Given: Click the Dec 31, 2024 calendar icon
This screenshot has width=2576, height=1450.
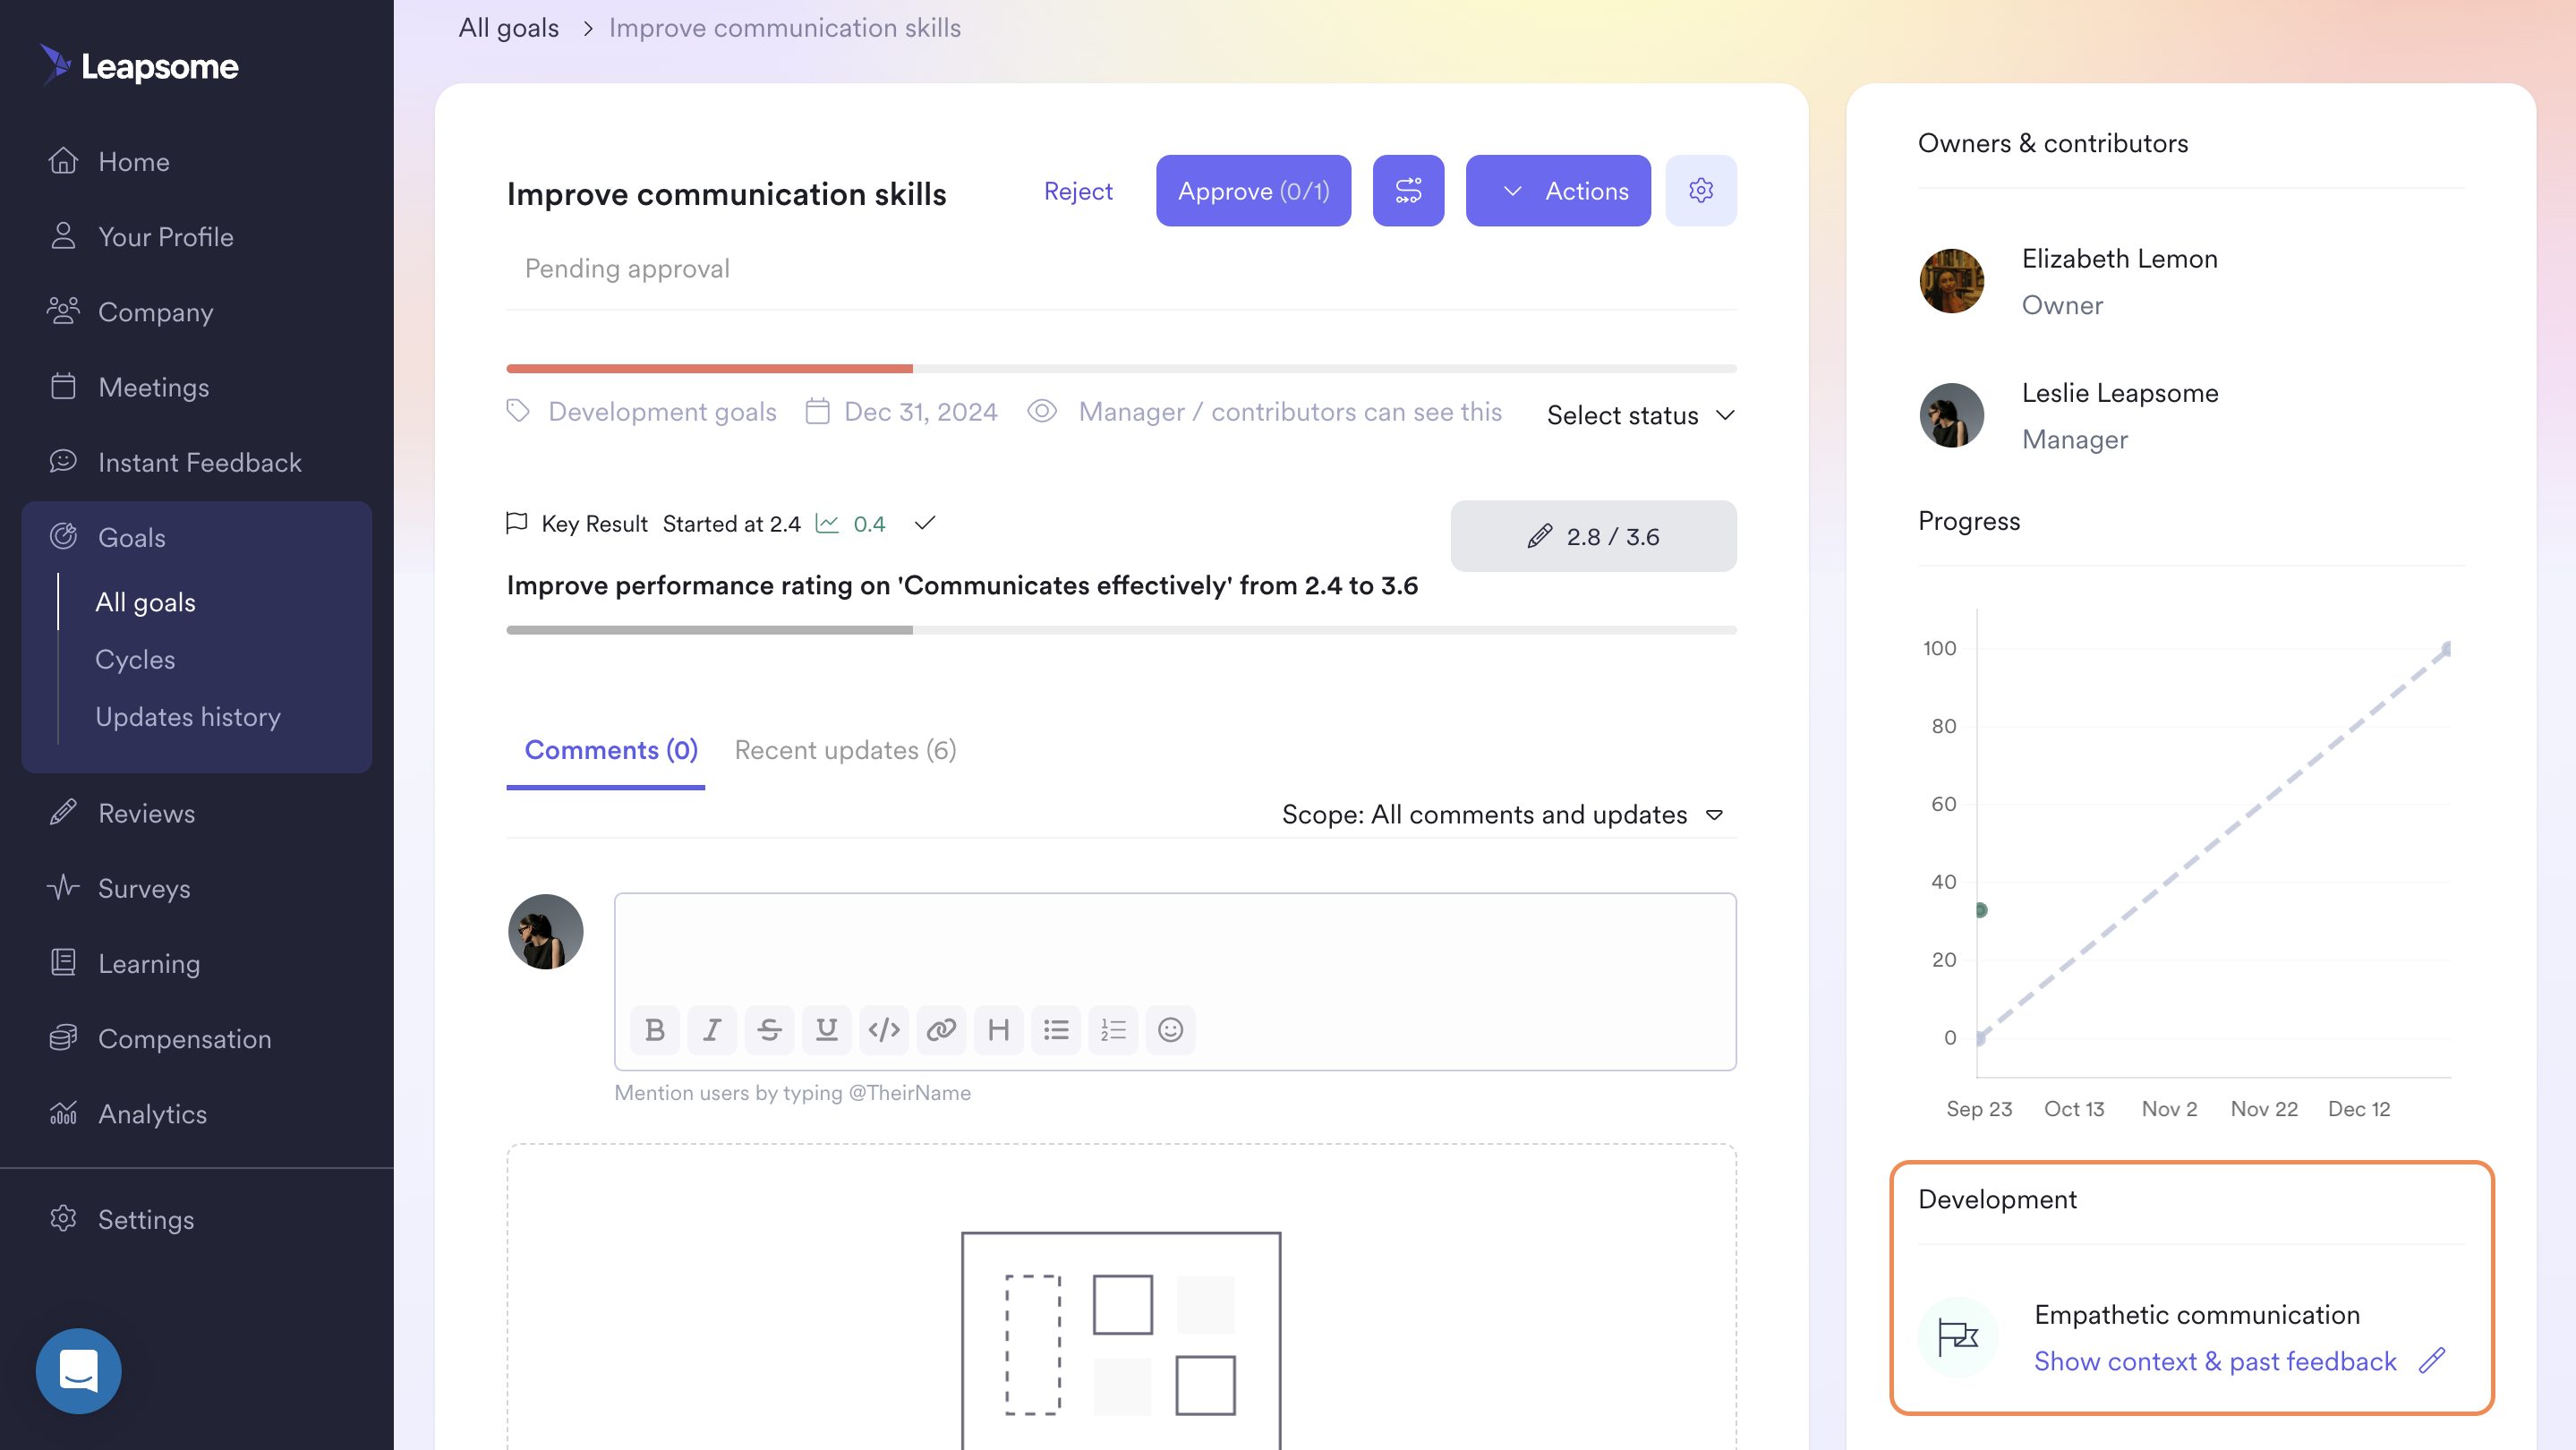Looking at the screenshot, I should point(817,411).
